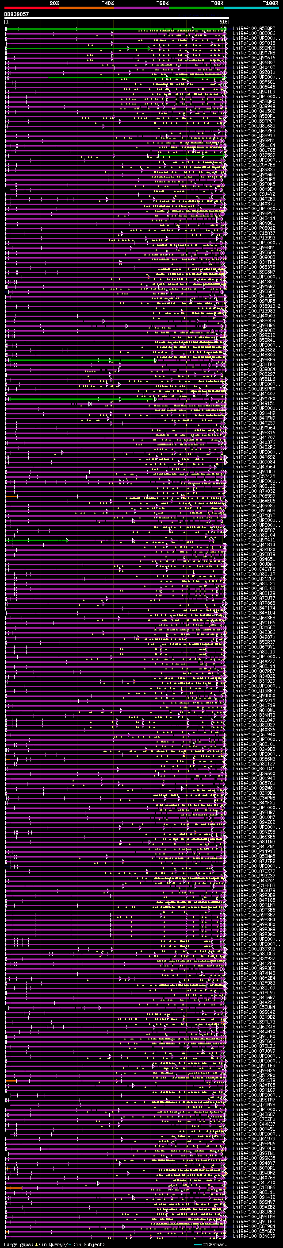Select the UniRef100_Q43414 label
The height and width of the screenshot is (1248, 283).
click(x=254, y=219)
